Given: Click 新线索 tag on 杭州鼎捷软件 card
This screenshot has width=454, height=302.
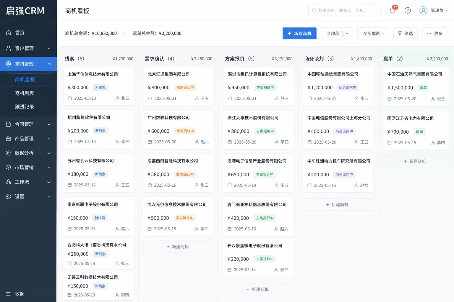Looking at the screenshot, I should pyautogui.click(x=100, y=131).
